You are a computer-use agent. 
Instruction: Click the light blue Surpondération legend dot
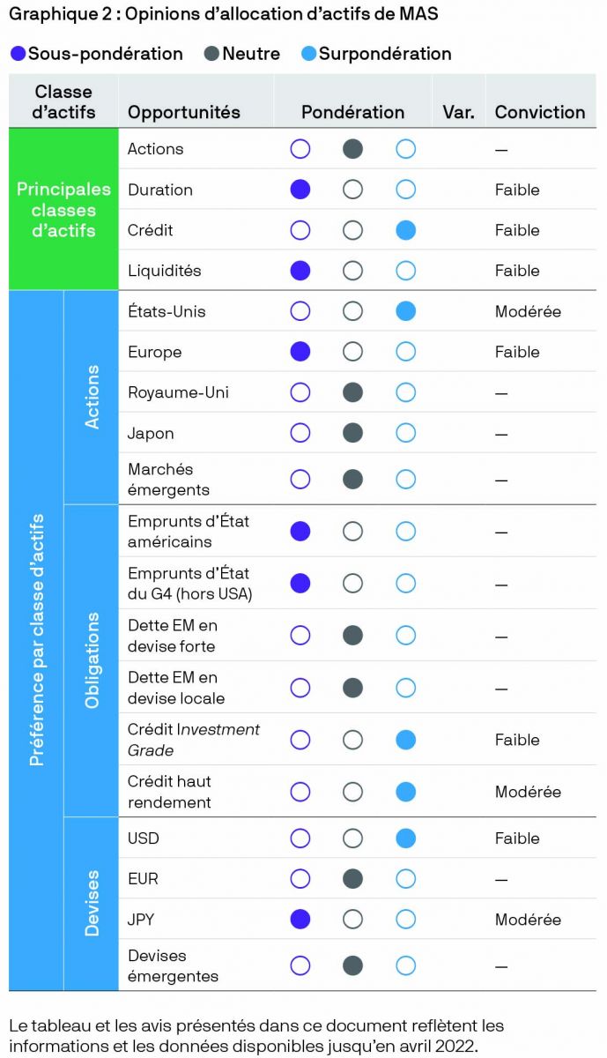pos(307,54)
